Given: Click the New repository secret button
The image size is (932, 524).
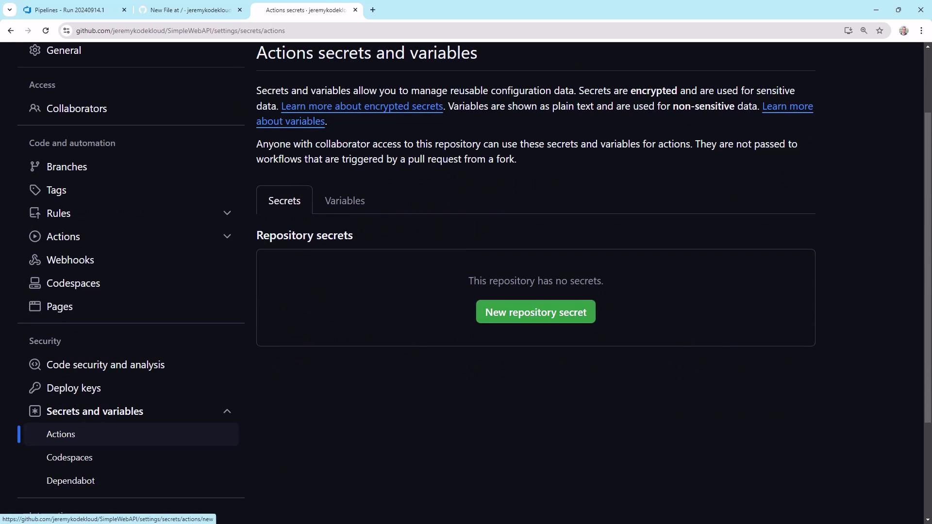Looking at the screenshot, I should point(535,312).
